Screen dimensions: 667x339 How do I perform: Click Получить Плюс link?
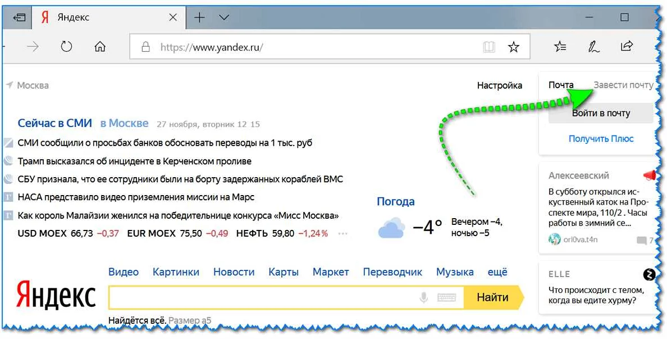pyautogui.click(x=601, y=138)
